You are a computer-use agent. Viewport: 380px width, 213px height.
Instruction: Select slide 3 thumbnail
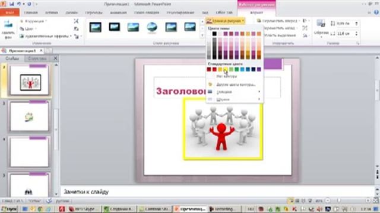(x=29, y=117)
